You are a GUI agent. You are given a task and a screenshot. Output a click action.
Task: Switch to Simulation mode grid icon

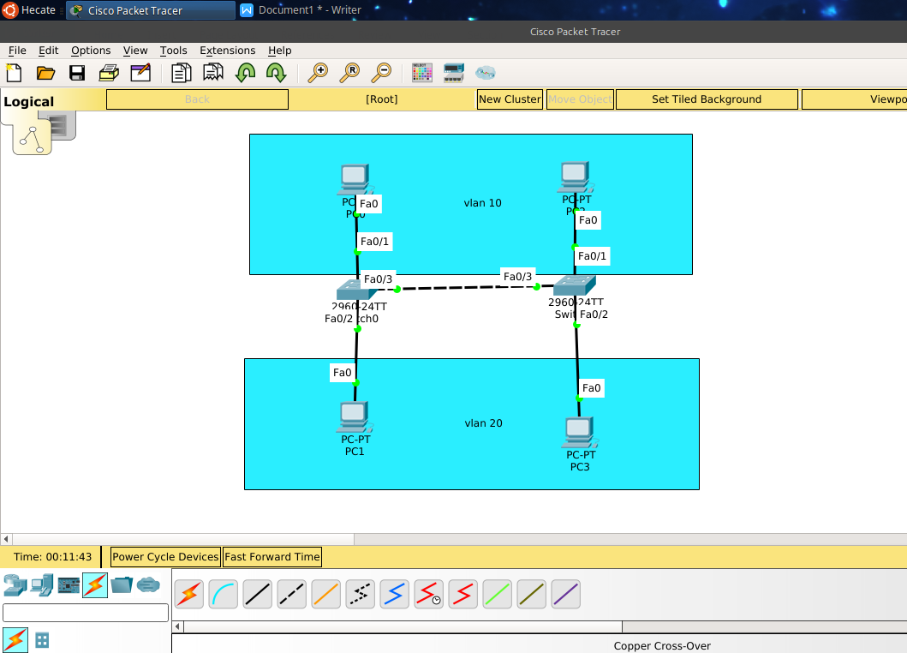point(41,639)
